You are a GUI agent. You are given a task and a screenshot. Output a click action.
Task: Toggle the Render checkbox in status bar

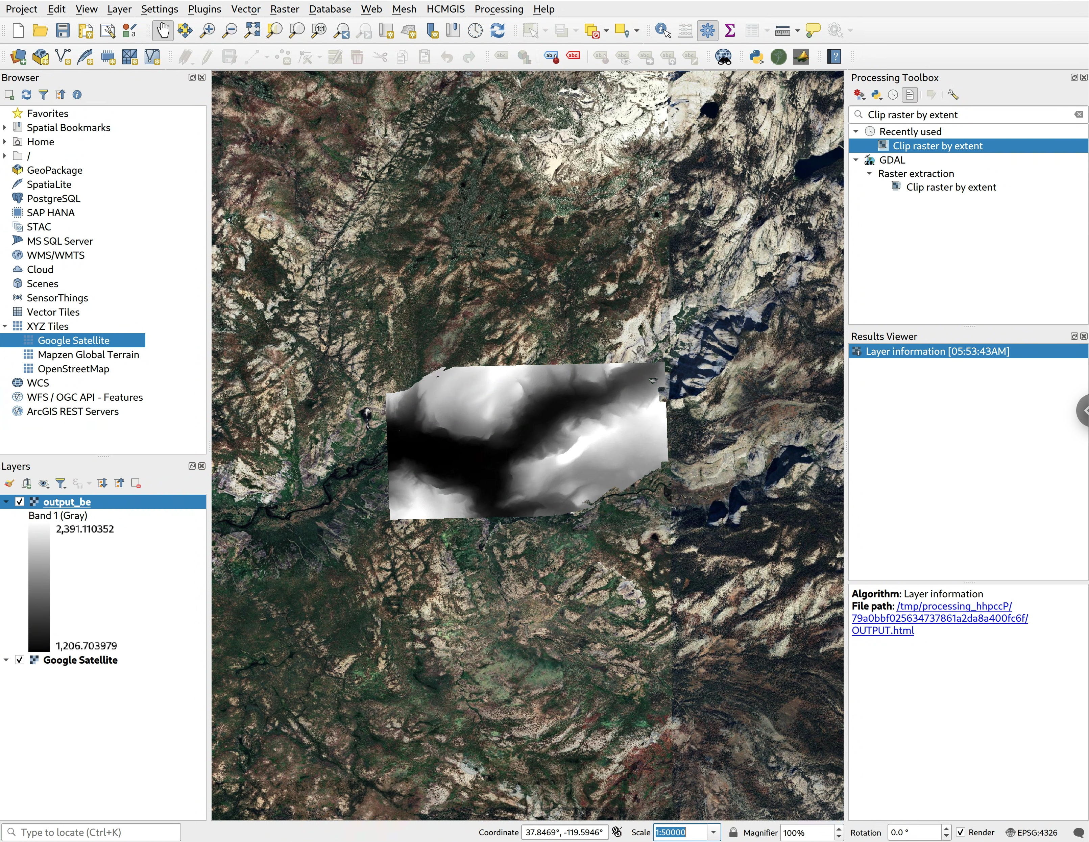pyautogui.click(x=960, y=832)
